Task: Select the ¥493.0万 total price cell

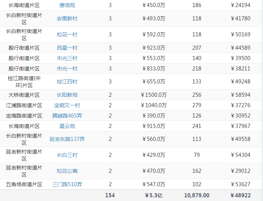Action: click(154, 19)
